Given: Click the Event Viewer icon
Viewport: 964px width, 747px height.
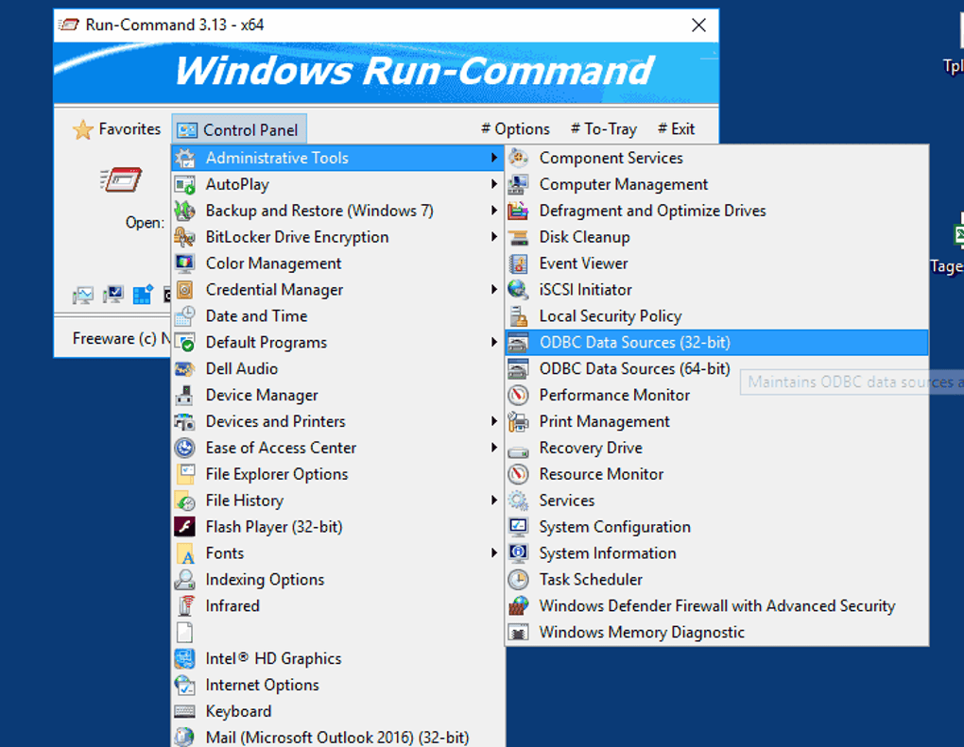Looking at the screenshot, I should click(518, 263).
